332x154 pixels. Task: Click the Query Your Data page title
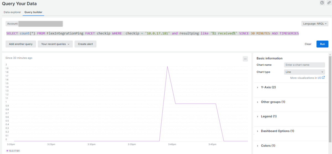pos(19,4)
